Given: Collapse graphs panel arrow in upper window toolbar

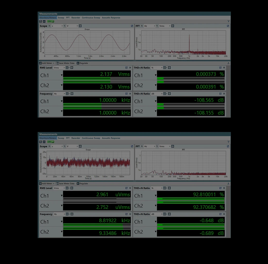Looking at the screenshot, I should click(229, 22).
